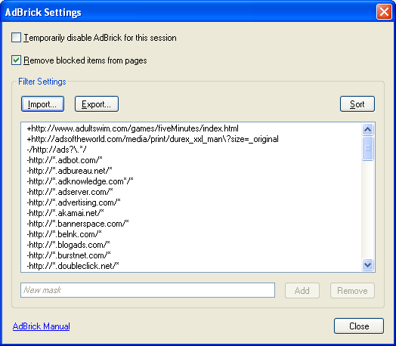Select the adsoftheworld.com filter entry
This screenshot has width=396, height=346.
click(153, 139)
